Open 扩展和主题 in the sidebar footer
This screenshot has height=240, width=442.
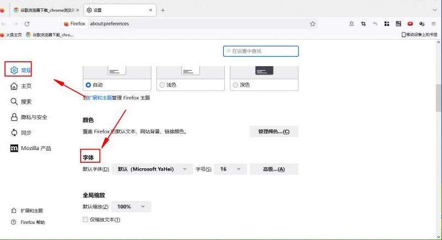point(27,210)
